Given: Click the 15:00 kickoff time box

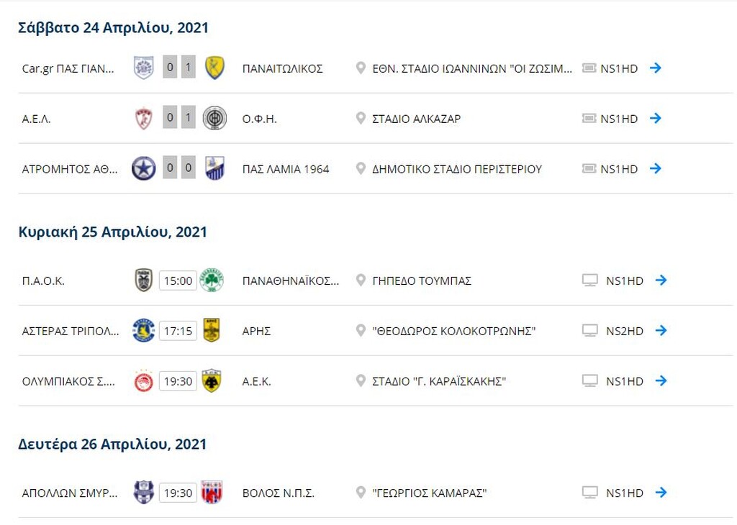Looking at the screenshot, I should click(178, 280).
